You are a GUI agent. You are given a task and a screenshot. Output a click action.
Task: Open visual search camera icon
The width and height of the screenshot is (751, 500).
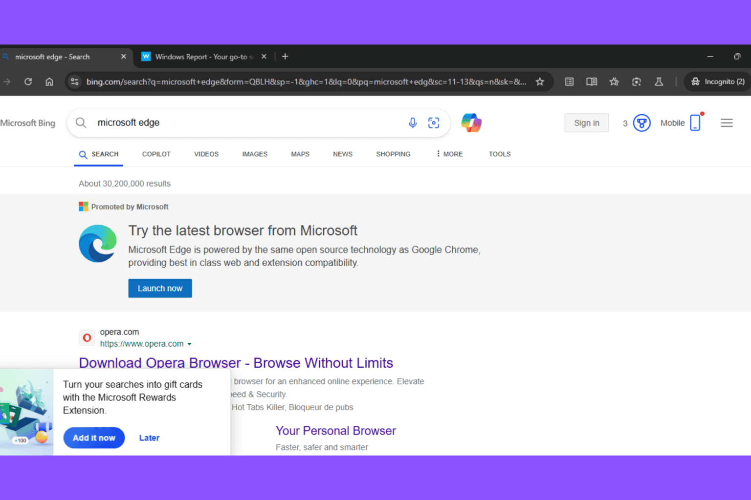coord(434,123)
